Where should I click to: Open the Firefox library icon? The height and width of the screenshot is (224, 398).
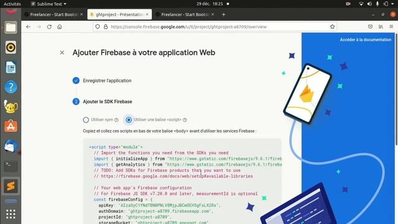click(381, 27)
